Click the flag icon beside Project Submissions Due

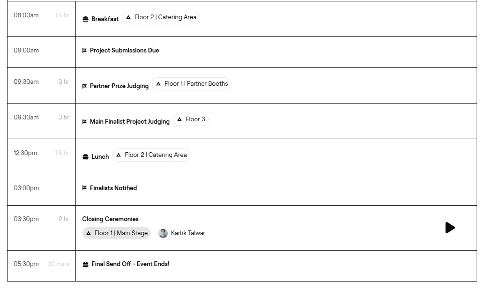(84, 51)
